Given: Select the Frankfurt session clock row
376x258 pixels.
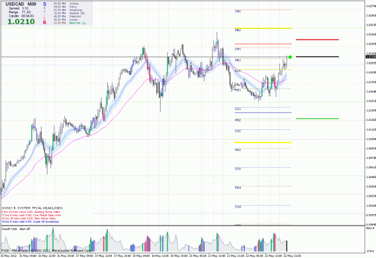Looking at the screenshot, I should (67, 17).
